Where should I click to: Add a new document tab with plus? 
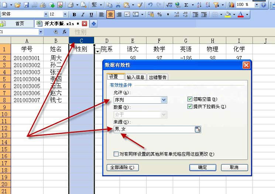pos(94,24)
